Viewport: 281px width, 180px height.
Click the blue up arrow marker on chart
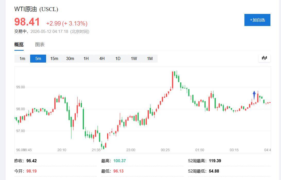[254, 95]
